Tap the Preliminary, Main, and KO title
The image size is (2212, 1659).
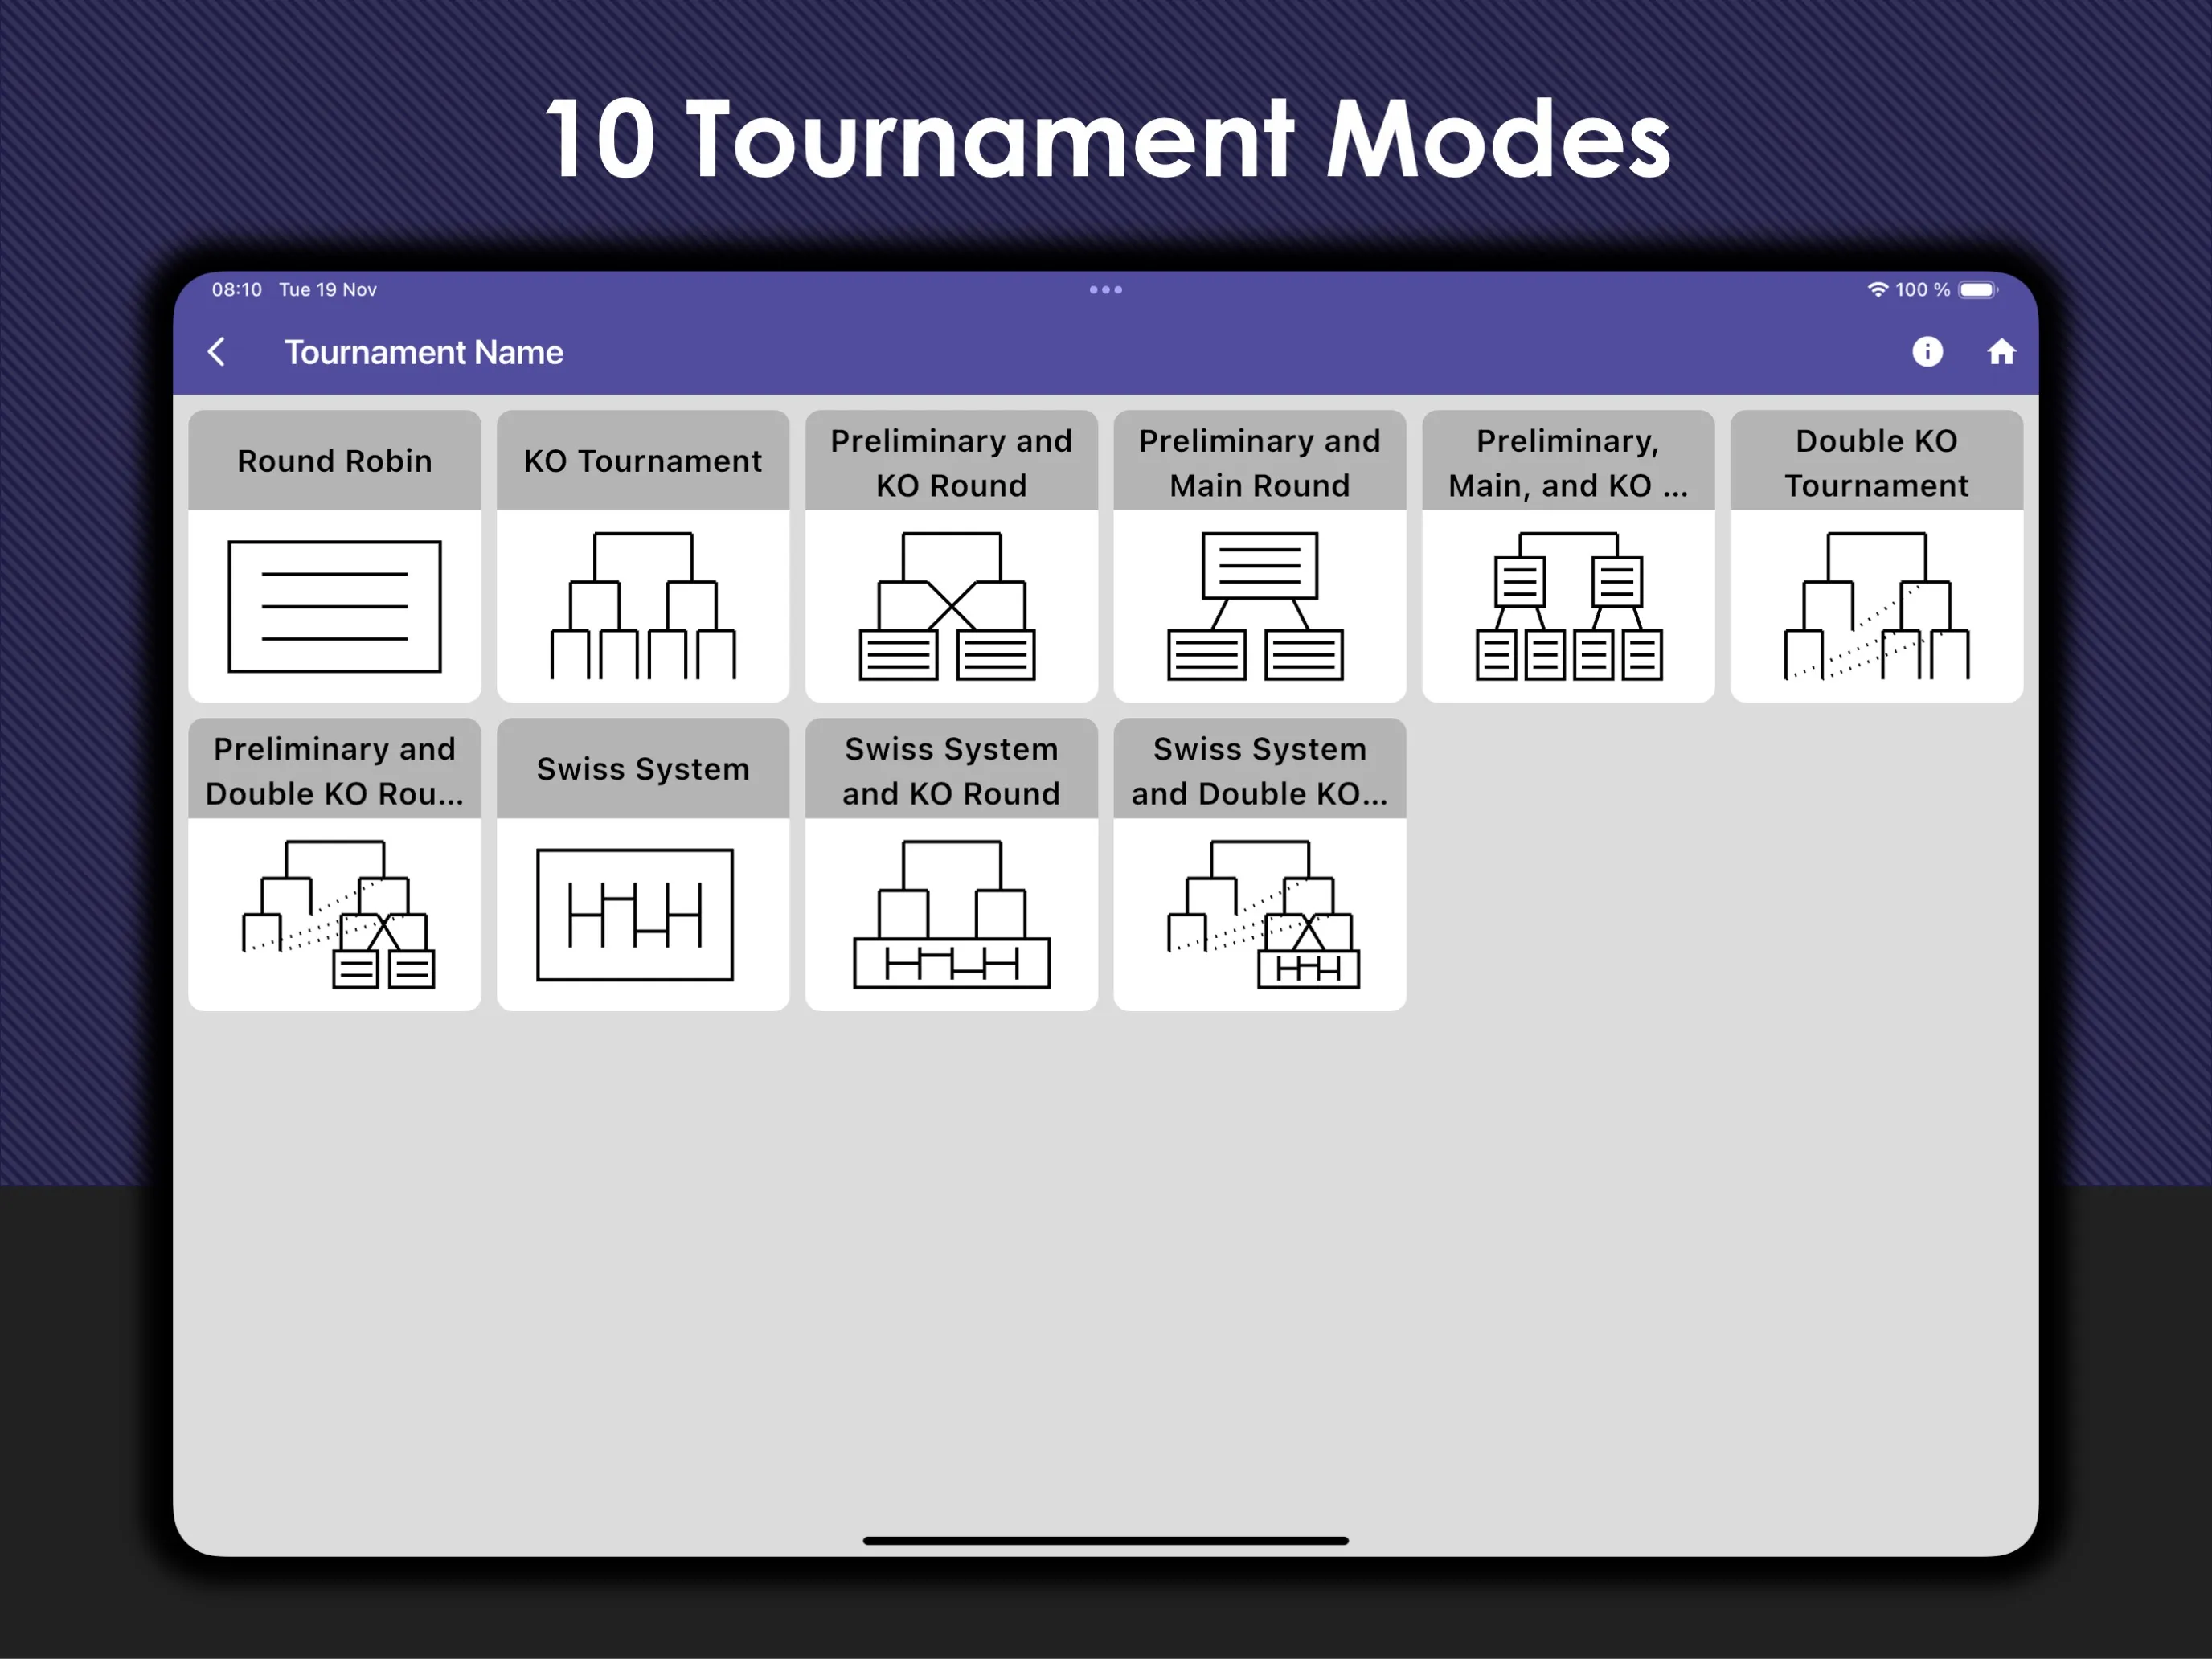(1569, 462)
